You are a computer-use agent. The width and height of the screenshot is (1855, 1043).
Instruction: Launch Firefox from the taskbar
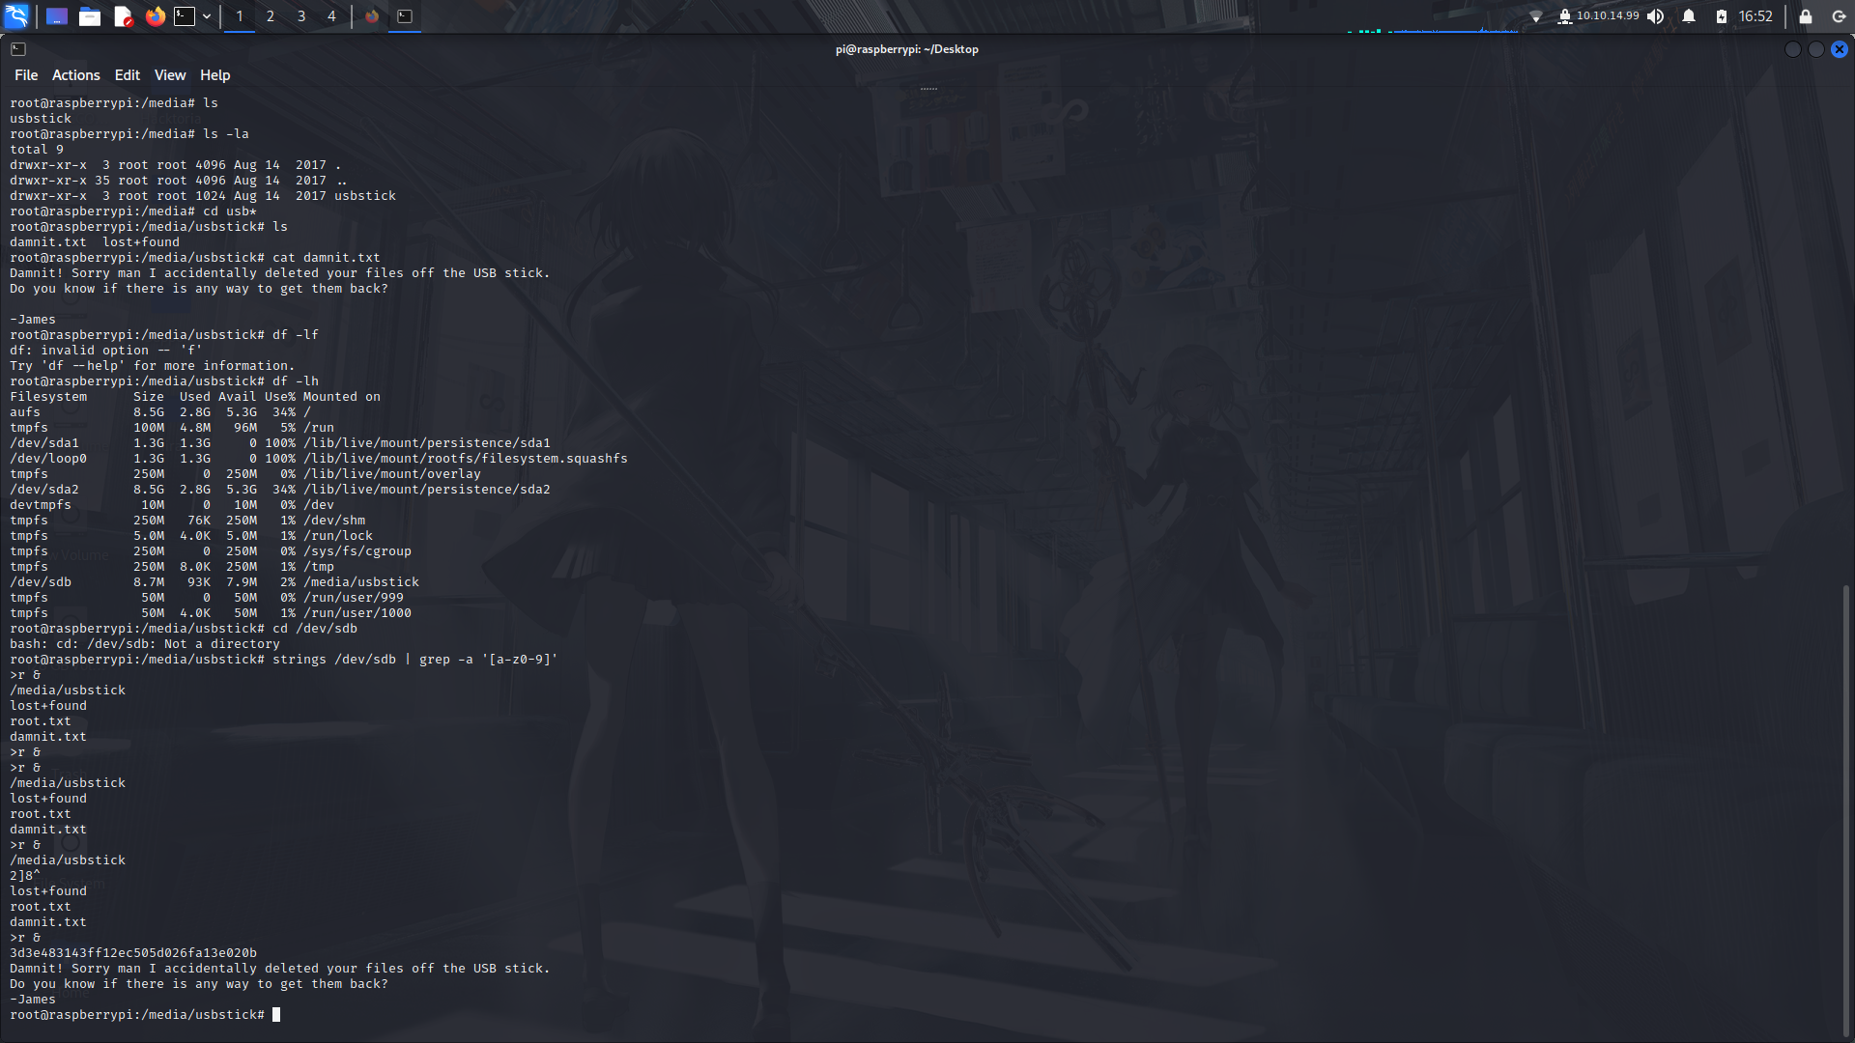tap(155, 16)
